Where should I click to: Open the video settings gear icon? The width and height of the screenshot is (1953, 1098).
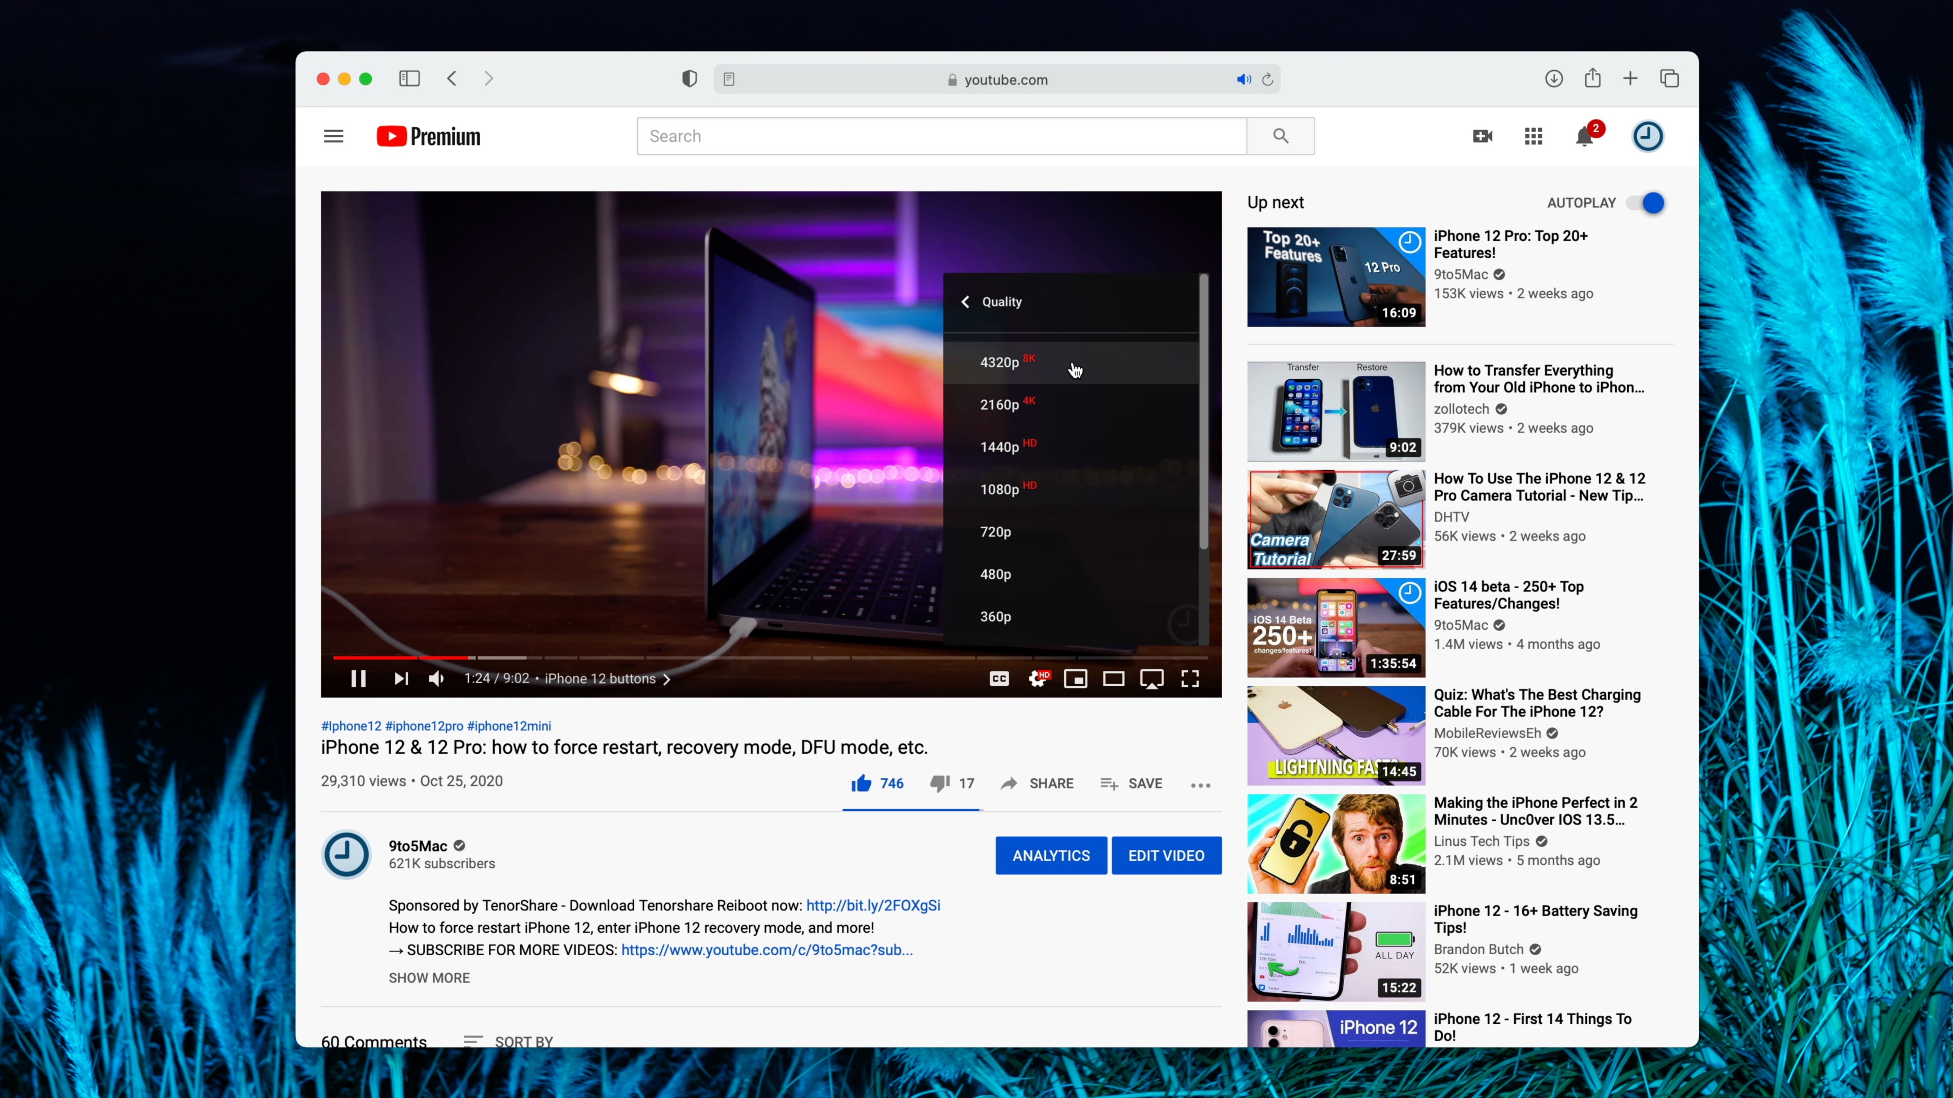pyautogui.click(x=1037, y=678)
